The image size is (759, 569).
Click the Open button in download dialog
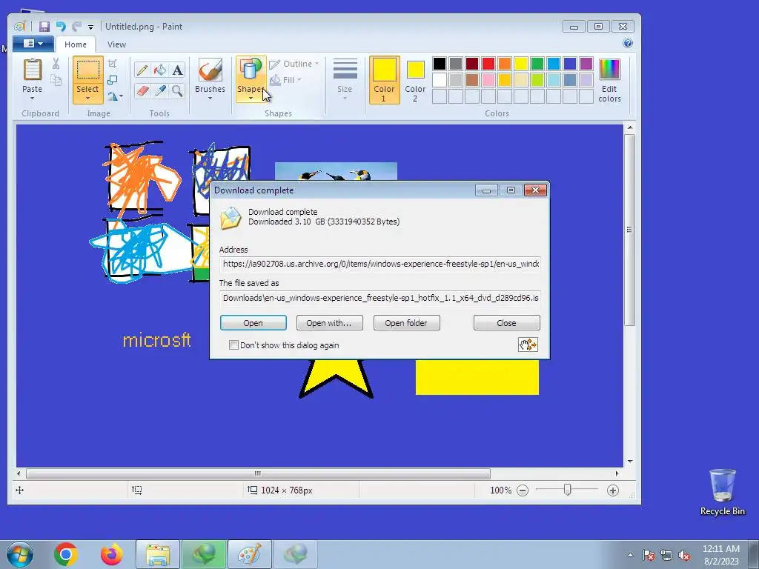pyautogui.click(x=253, y=323)
